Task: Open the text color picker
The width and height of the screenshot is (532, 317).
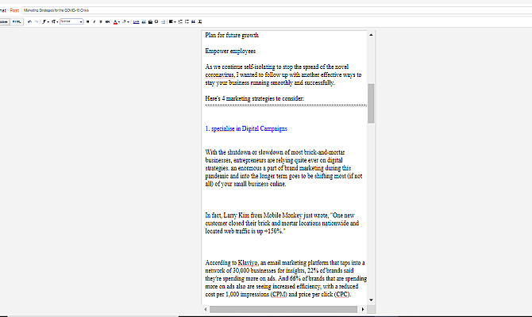Action: pos(117,21)
